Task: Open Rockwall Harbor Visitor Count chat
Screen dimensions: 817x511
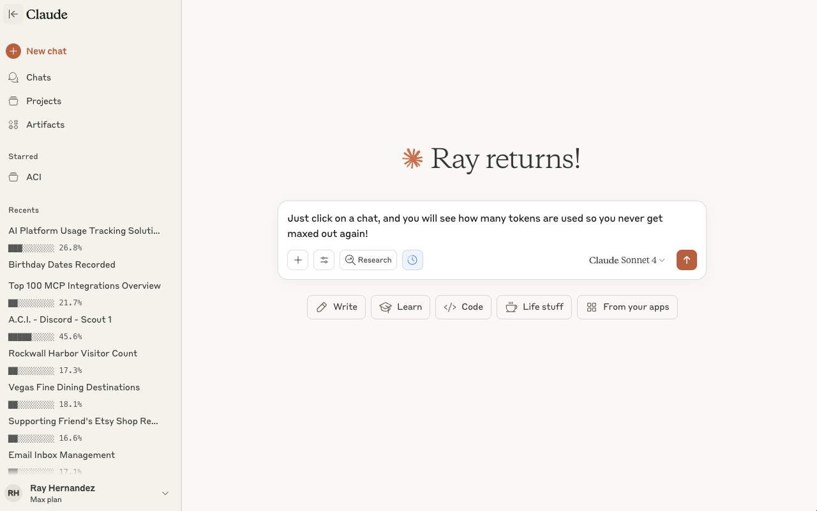Action: coord(73,353)
